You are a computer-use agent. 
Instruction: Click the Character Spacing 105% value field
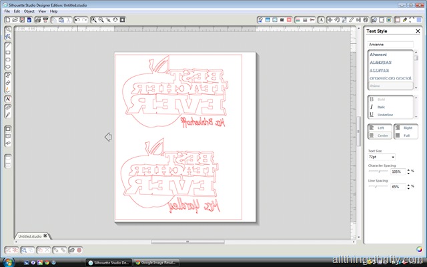coord(398,172)
